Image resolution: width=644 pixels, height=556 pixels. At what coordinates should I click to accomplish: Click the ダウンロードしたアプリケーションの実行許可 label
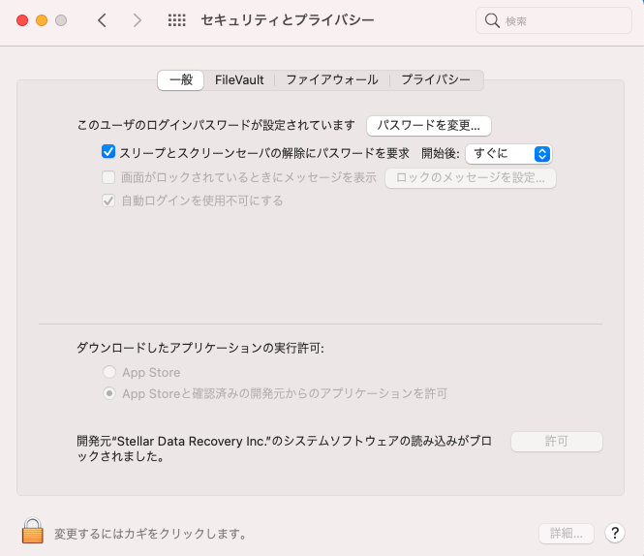point(200,348)
